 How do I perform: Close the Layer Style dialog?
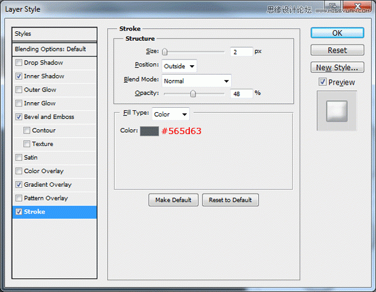pyautogui.click(x=358, y=6)
